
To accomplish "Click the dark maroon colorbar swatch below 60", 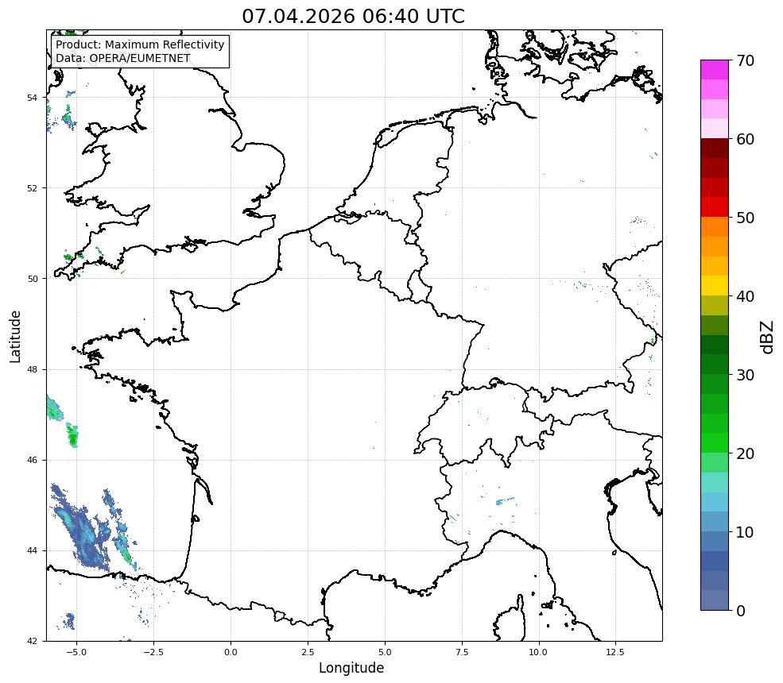I will coord(715,149).
